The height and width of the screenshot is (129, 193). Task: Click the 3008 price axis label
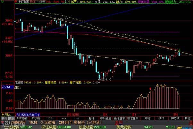[9, 55]
